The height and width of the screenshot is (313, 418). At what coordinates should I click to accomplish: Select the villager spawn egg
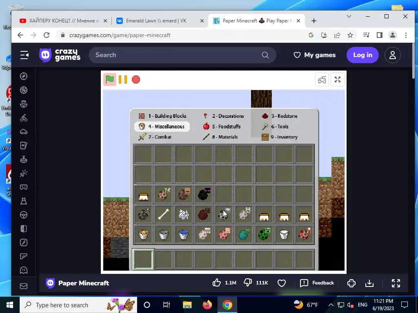[184, 194]
